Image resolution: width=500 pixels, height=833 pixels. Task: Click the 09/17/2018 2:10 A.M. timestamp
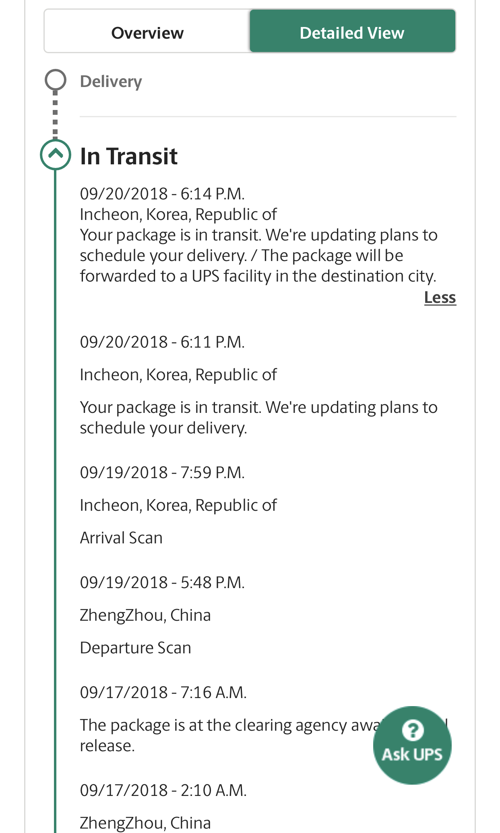[163, 790]
